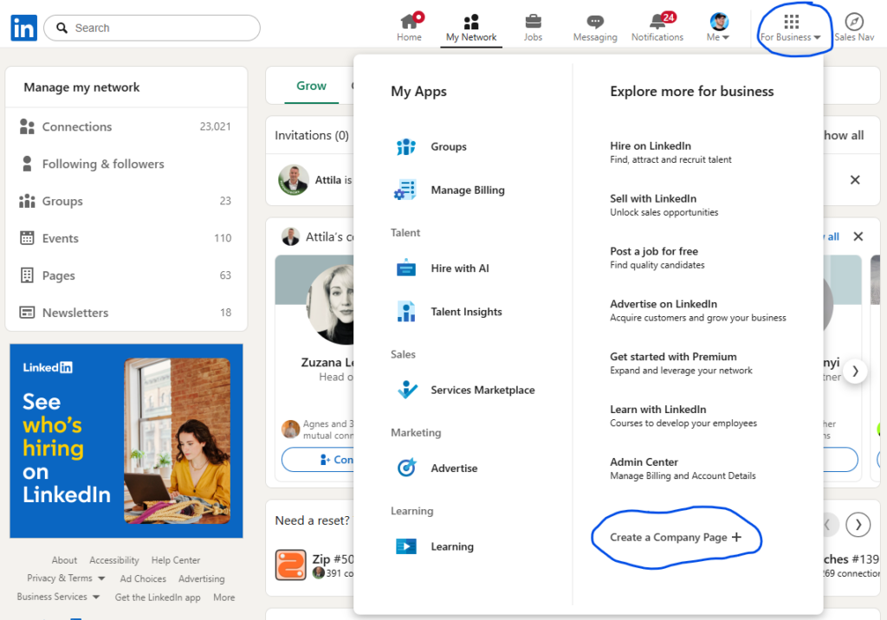Open Attila's avatar in invitation row
This screenshot has width=887, height=620.
coord(293,180)
